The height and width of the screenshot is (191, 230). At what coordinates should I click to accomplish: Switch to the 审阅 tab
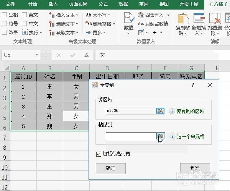[144, 4]
